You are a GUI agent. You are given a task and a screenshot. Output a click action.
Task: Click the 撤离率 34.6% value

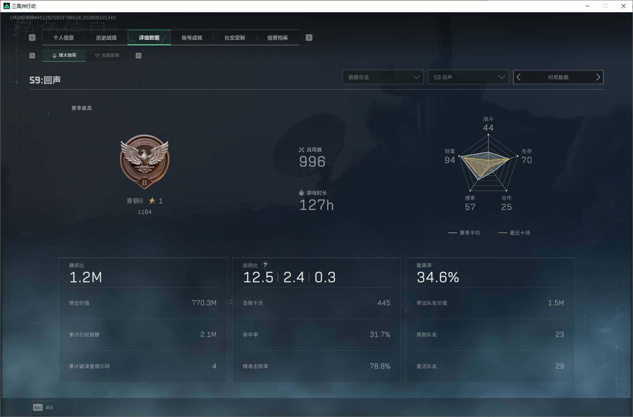point(438,277)
